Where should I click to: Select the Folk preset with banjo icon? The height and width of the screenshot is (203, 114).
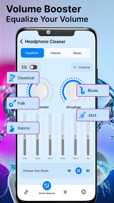click(23, 103)
